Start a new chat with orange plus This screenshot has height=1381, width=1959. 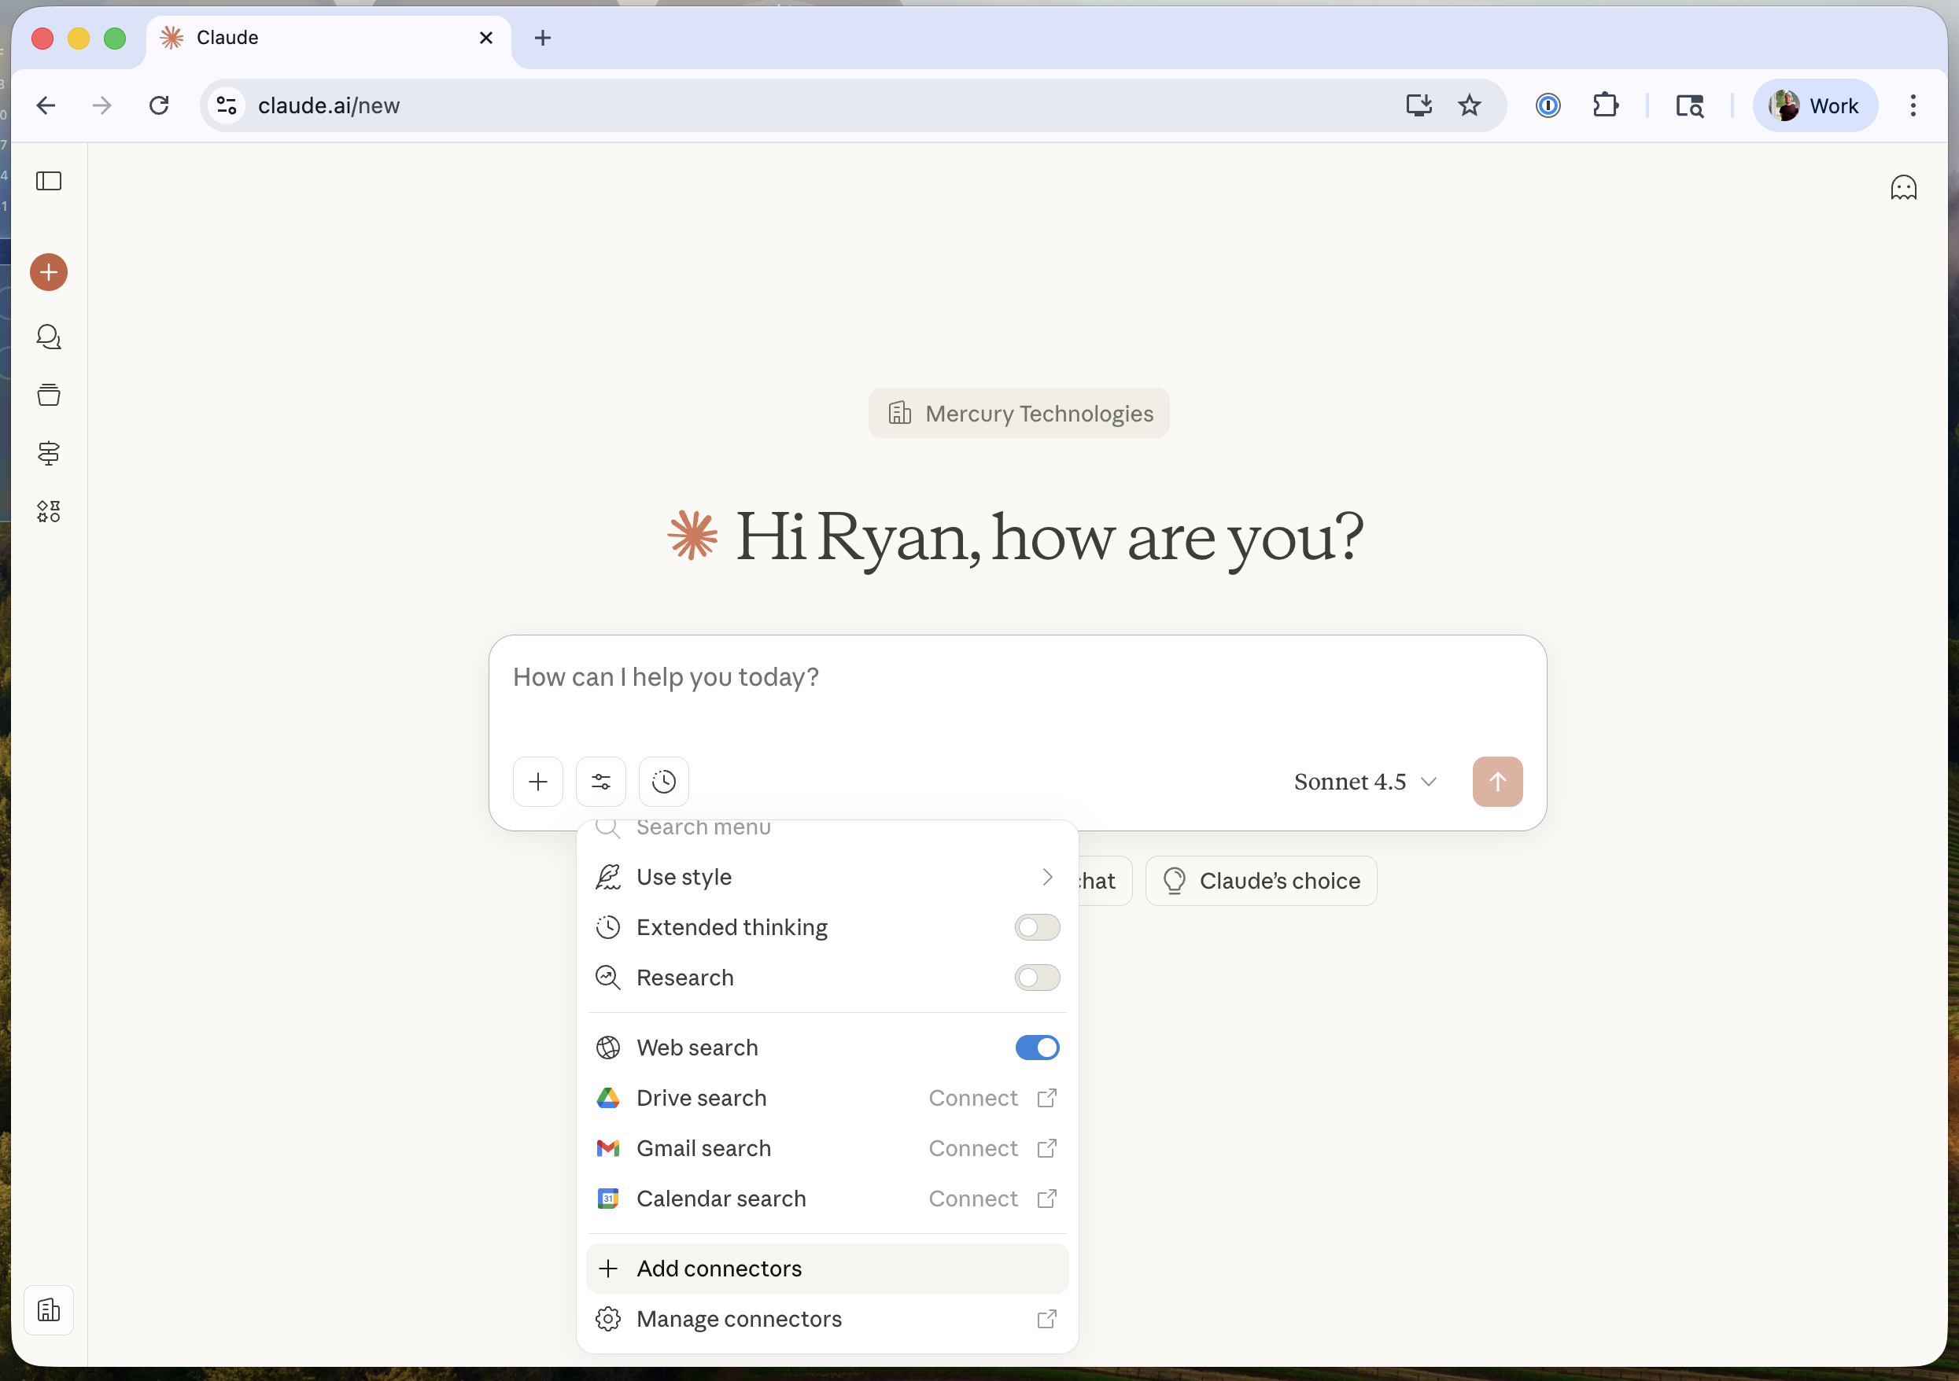click(49, 272)
